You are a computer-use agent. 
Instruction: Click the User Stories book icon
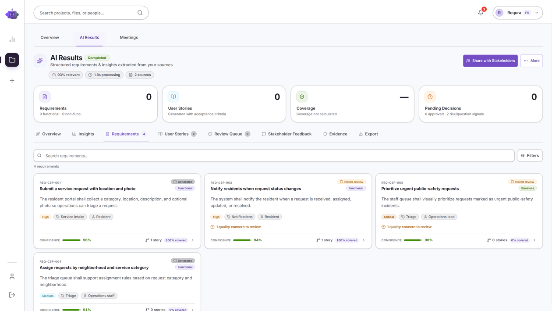tap(173, 97)
